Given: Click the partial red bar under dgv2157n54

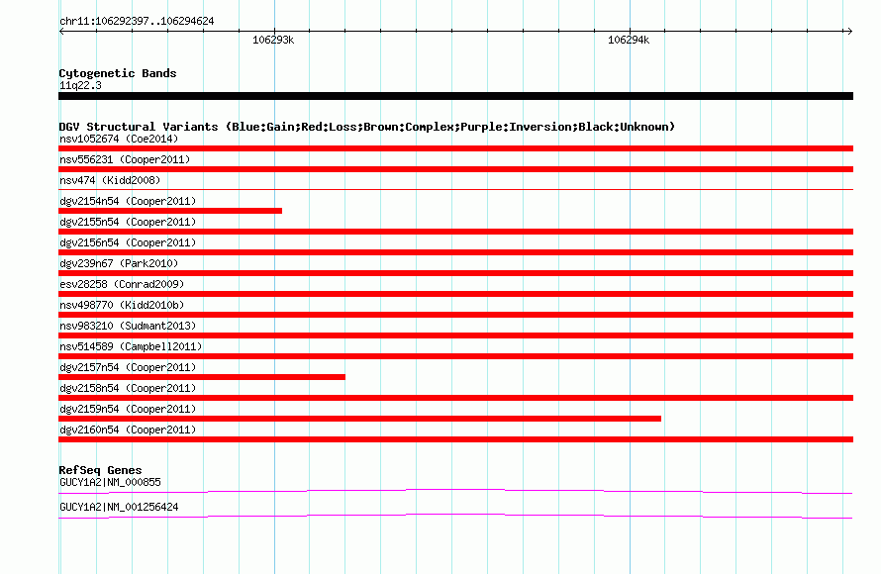Looking at the screenshot, I should pos(202,377).
